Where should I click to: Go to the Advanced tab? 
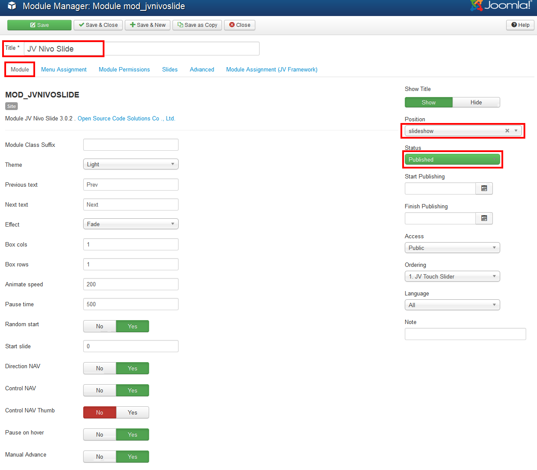[202, 69]
